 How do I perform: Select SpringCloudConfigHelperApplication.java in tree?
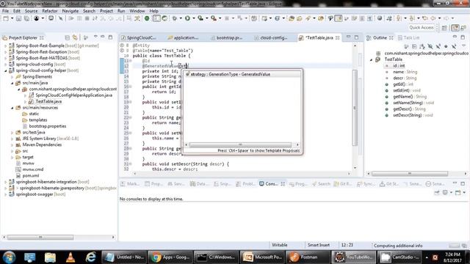pos(73,95)
